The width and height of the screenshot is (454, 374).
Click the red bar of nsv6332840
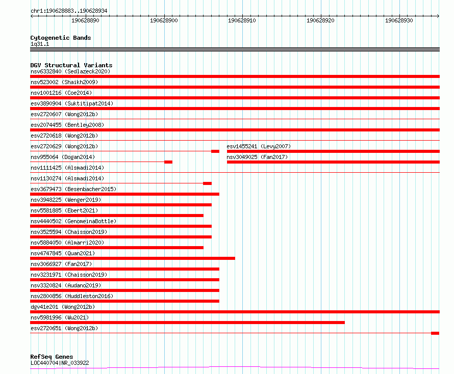235,76
